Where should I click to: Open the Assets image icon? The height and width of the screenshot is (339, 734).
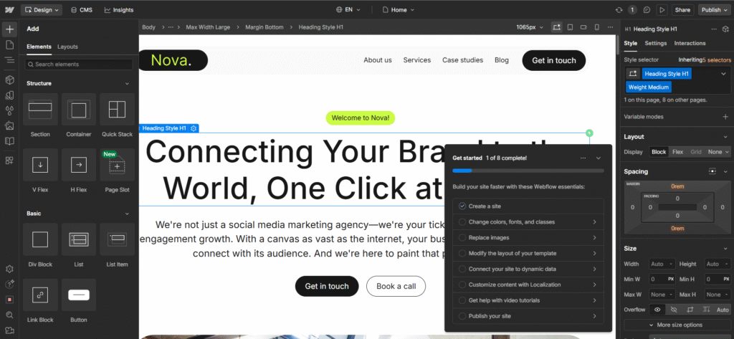pyautogui.click(x=9, y=126)
